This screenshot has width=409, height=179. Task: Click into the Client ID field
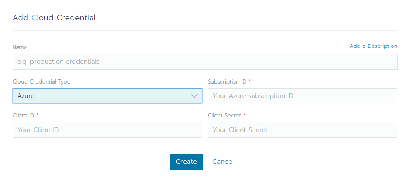(107, 130)
